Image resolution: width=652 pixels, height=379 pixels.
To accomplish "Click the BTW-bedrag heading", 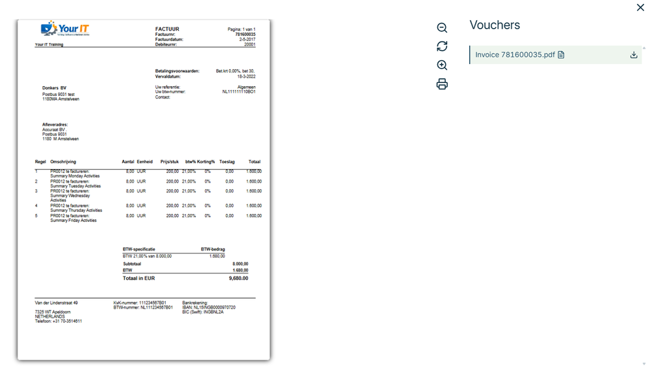I will [x=213, y=249].
